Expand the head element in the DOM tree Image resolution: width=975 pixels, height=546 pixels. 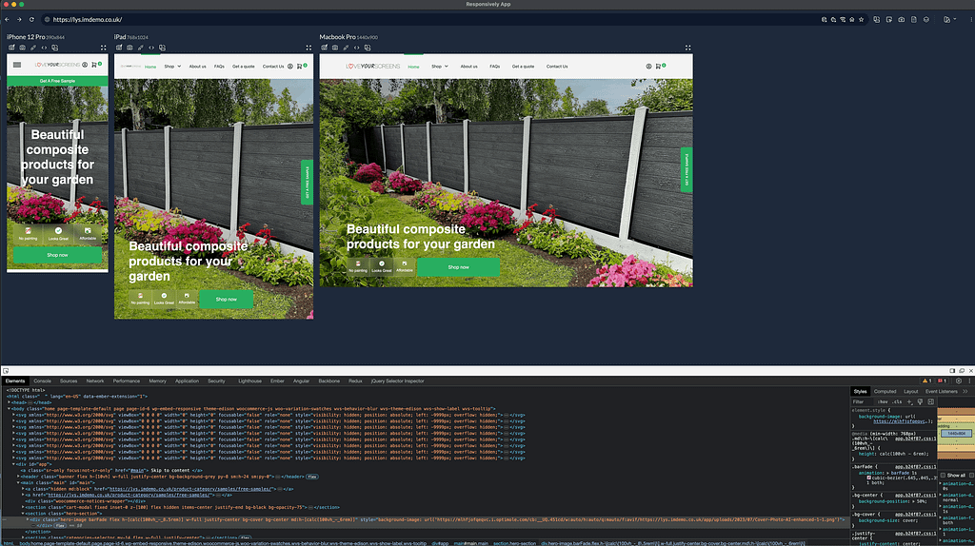[x=10, y=402]
